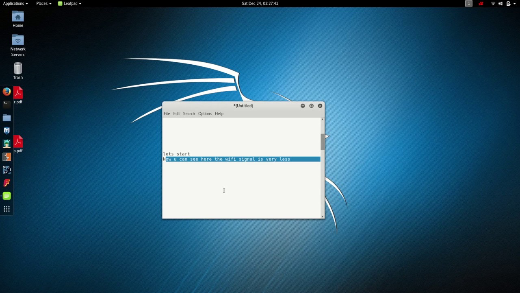Viewport: 520px width, 293px height.
Task: Open Leafpad Options menu
Action: [x=205, y=114]
